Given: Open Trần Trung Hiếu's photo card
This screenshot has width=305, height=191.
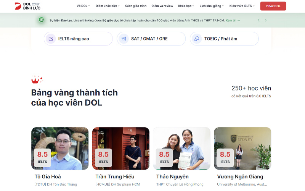Looking at the screenshot, I should point(121,149).
